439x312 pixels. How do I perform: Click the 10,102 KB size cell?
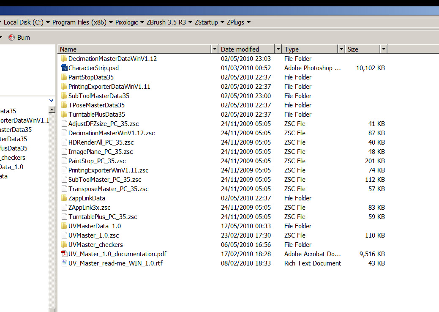(371, 68)
